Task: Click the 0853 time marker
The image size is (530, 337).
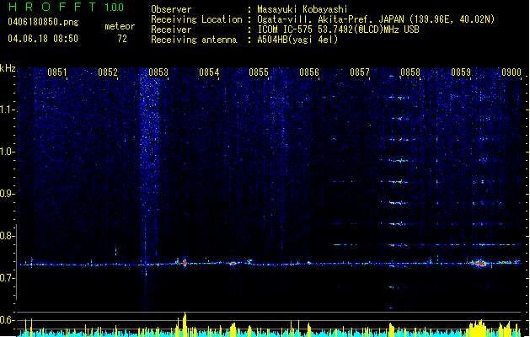Action: (158, 72)
